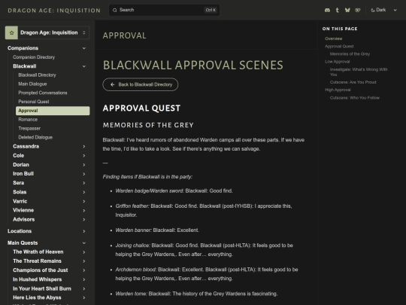This screenshot has height=305, width=406.
Task: Click the APPROVAL page header text
Action: [x=124, y=35]
